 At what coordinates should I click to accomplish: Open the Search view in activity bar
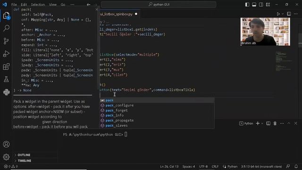[x=6, y=28]
